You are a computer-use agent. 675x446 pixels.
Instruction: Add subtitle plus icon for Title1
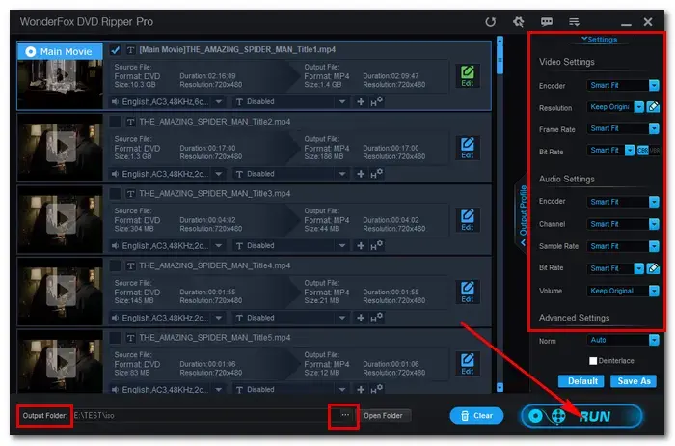tap(361, 101)
